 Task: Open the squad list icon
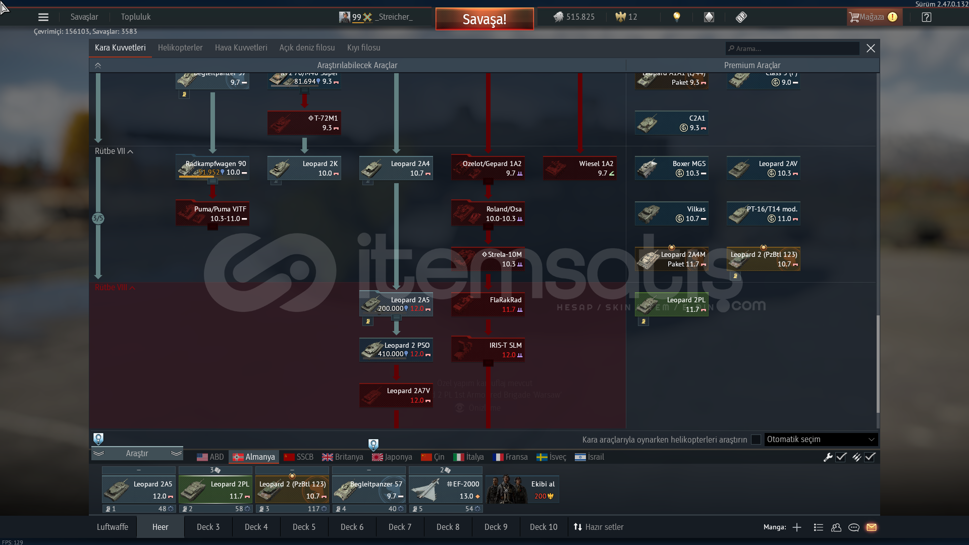[x=819, y=527]
